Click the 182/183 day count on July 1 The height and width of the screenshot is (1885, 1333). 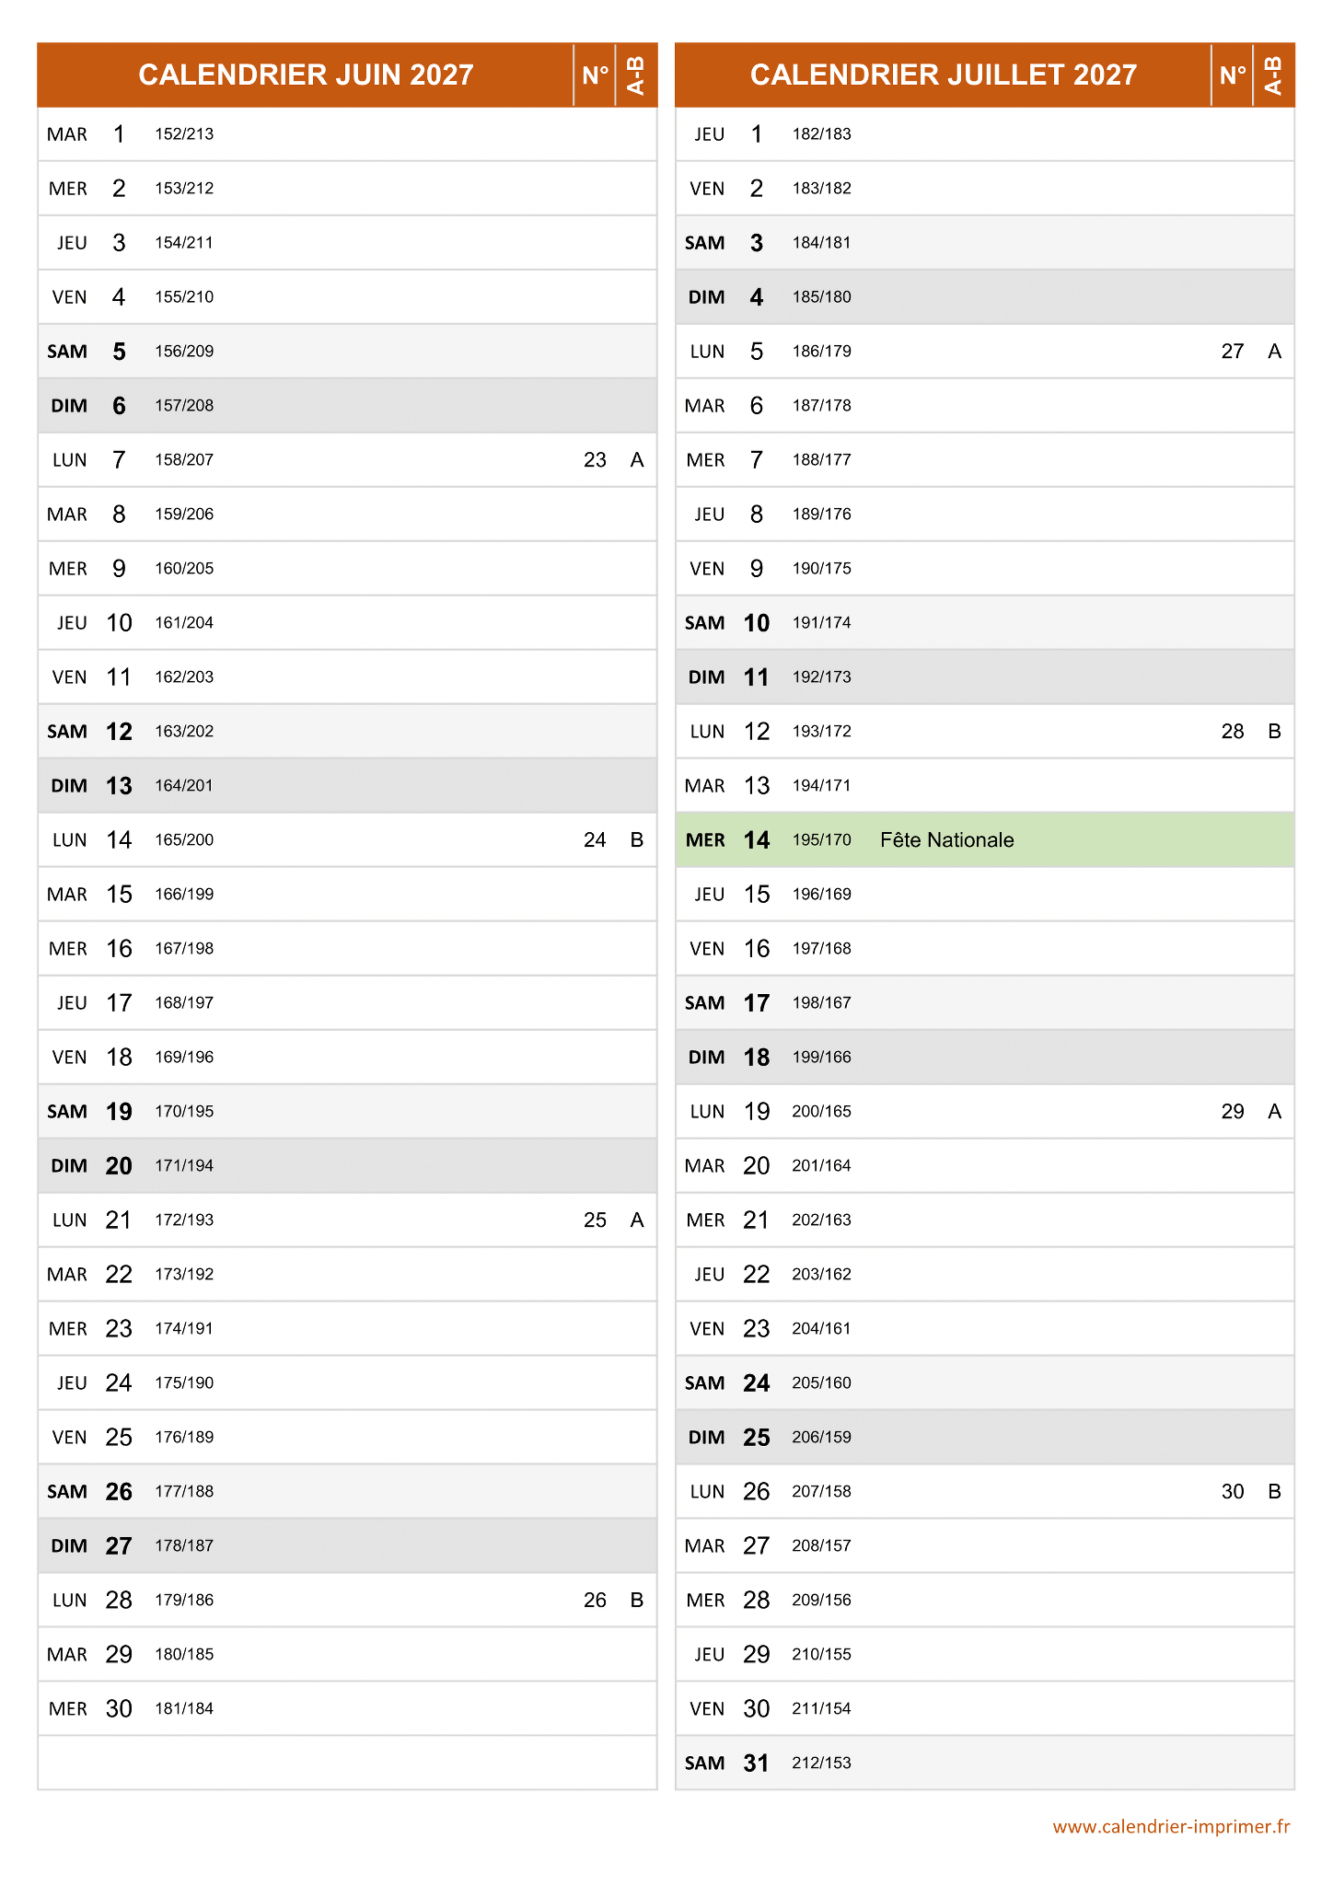tap(821, 134)
